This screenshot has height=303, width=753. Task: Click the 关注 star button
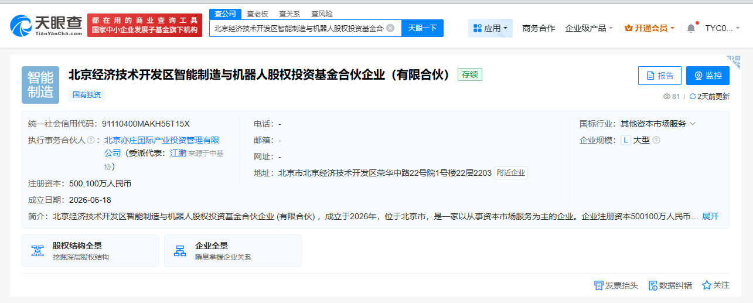[716, 285]
